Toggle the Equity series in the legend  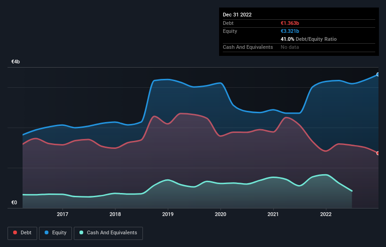click(55, 233)
